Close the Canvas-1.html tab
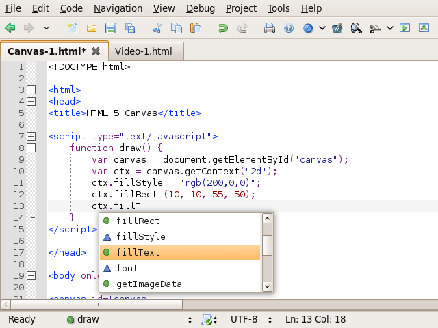The width and height of the screenshot is (438, 328). [x=96, y=51]
